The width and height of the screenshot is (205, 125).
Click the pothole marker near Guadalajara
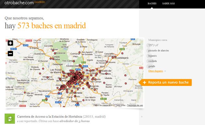[115, 57]
